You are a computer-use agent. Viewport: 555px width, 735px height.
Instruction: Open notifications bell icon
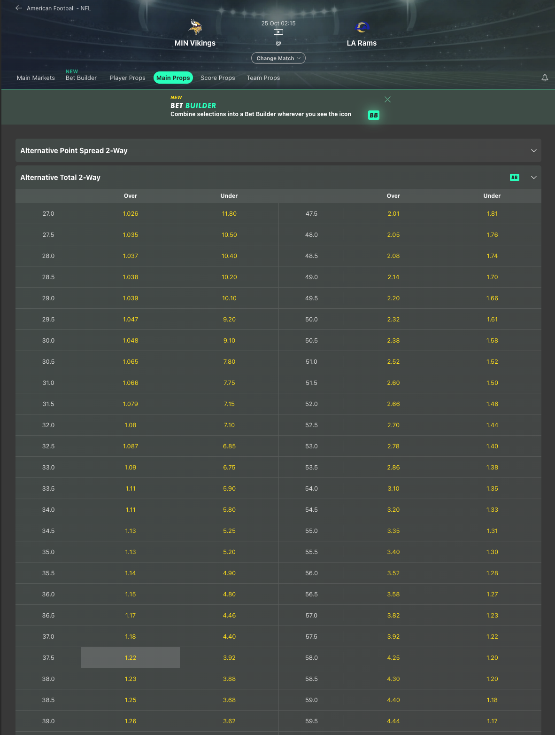(x=545, y=78)
